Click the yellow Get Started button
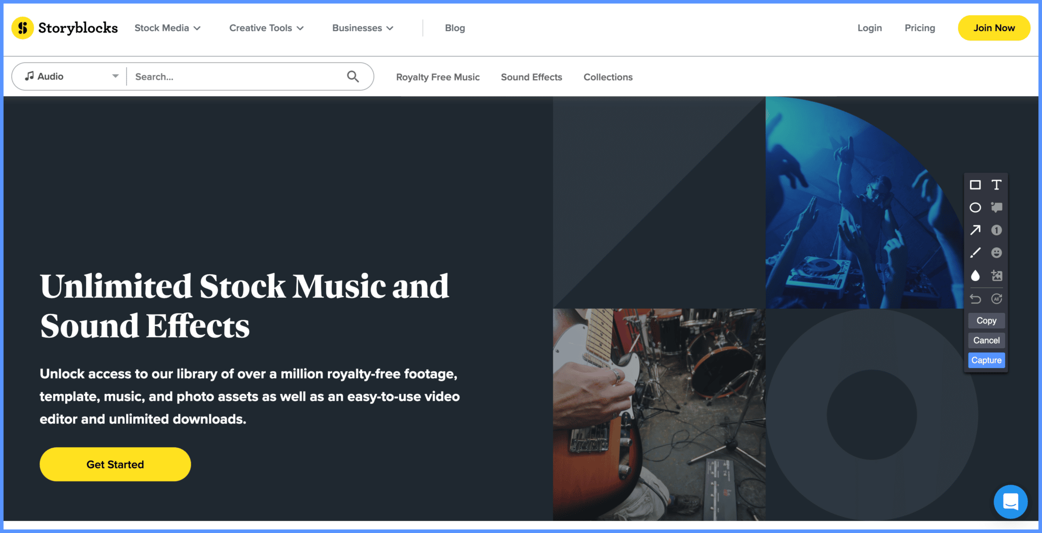 (x=115, y=464)
